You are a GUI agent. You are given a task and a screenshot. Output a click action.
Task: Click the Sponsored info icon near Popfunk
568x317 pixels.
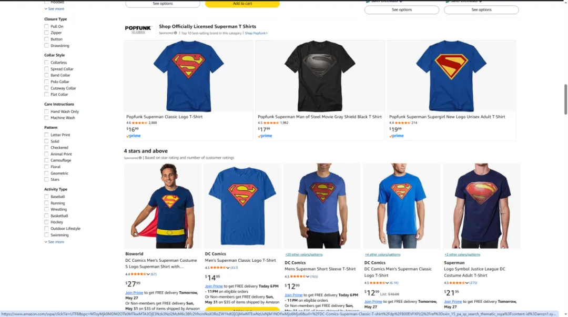coord(175,33)
